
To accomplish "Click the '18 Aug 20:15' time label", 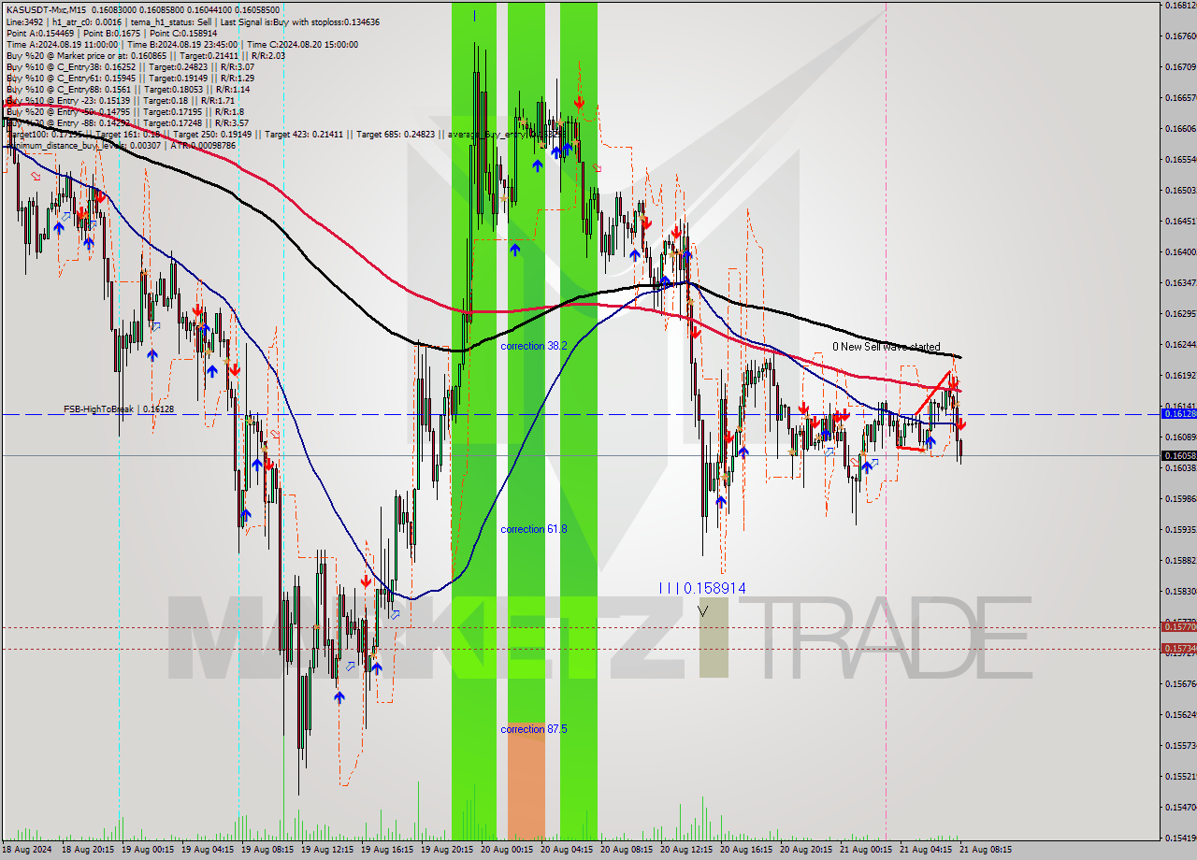I will 88,850.
